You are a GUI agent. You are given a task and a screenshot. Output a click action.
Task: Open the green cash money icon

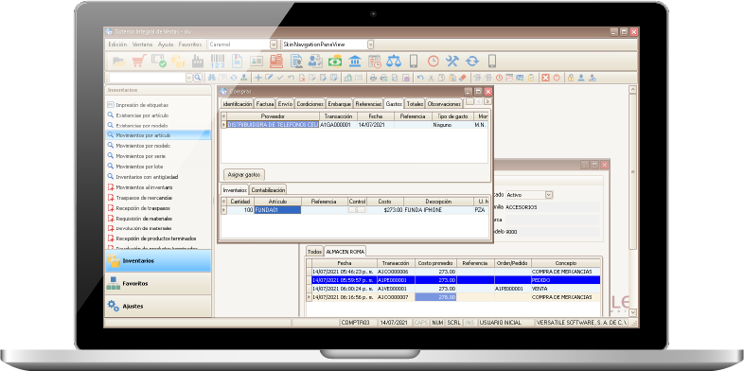click(335, 62)
